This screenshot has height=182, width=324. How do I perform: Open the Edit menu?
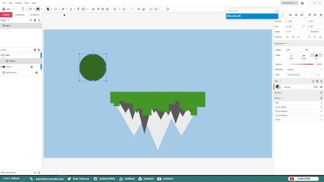11,3
